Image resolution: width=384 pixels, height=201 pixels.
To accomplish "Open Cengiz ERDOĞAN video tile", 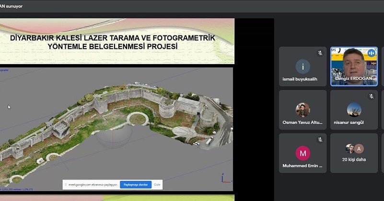I will (354, 67).
